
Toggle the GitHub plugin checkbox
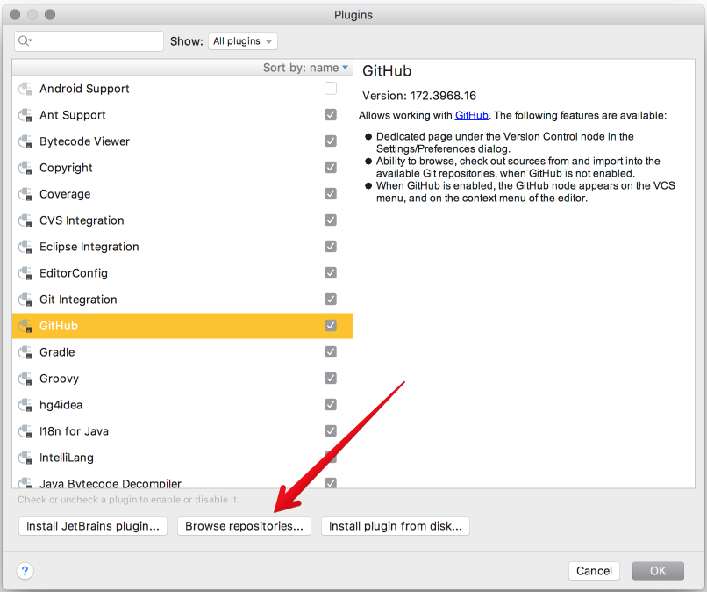coord(331,326)
